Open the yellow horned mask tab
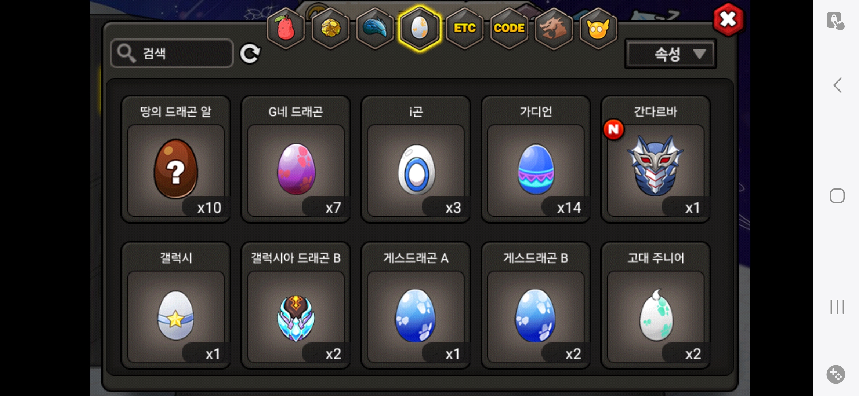 [x=598, y=28]
